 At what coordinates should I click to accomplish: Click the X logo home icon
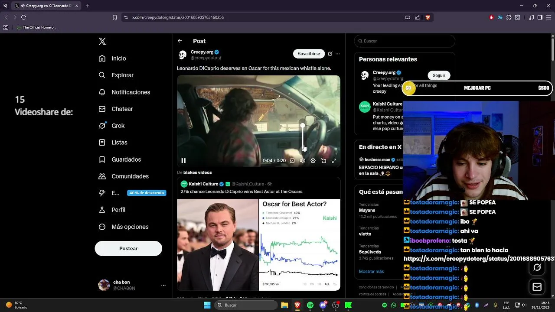pyautogui.click(x=102, y=42)
